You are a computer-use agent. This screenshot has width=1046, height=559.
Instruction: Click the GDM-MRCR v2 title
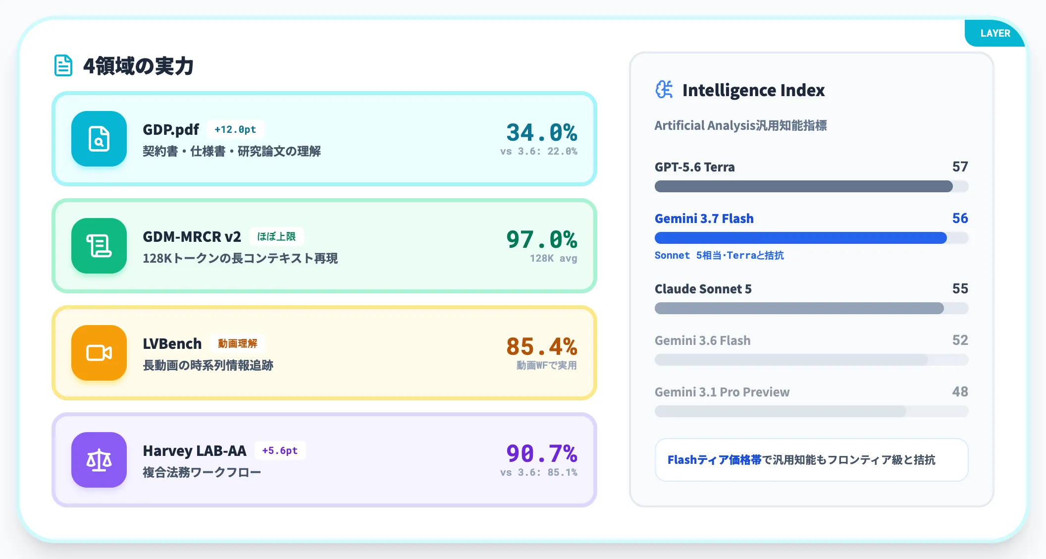pyautogui.click(x=192, y=236)
